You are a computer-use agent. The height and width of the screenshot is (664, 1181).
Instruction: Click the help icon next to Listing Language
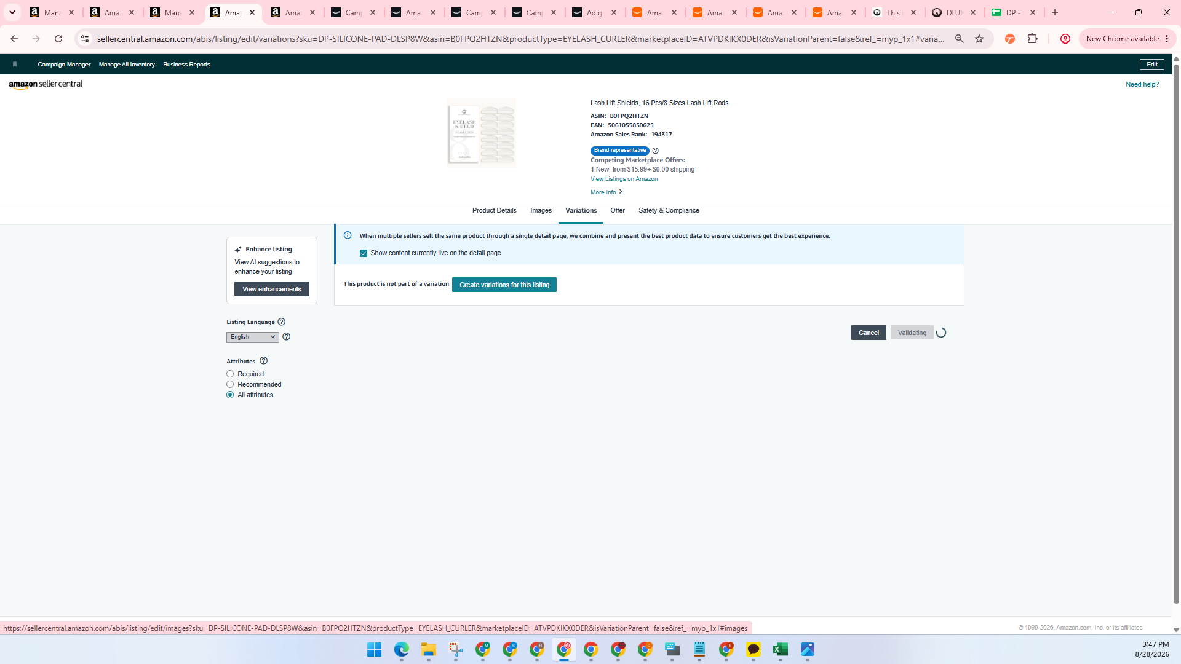pyautogui.click(x=281, y=322)
